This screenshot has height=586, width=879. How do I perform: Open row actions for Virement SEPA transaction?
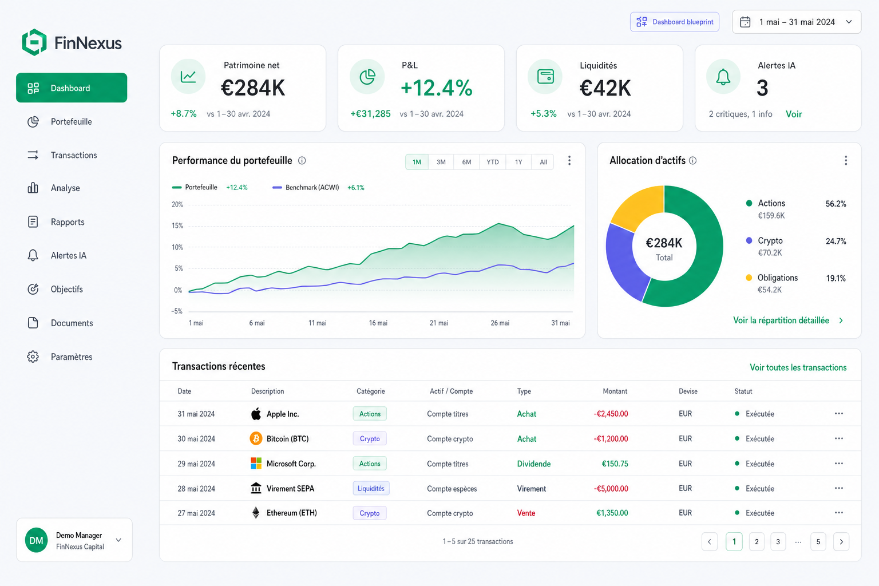pos(839,488)
